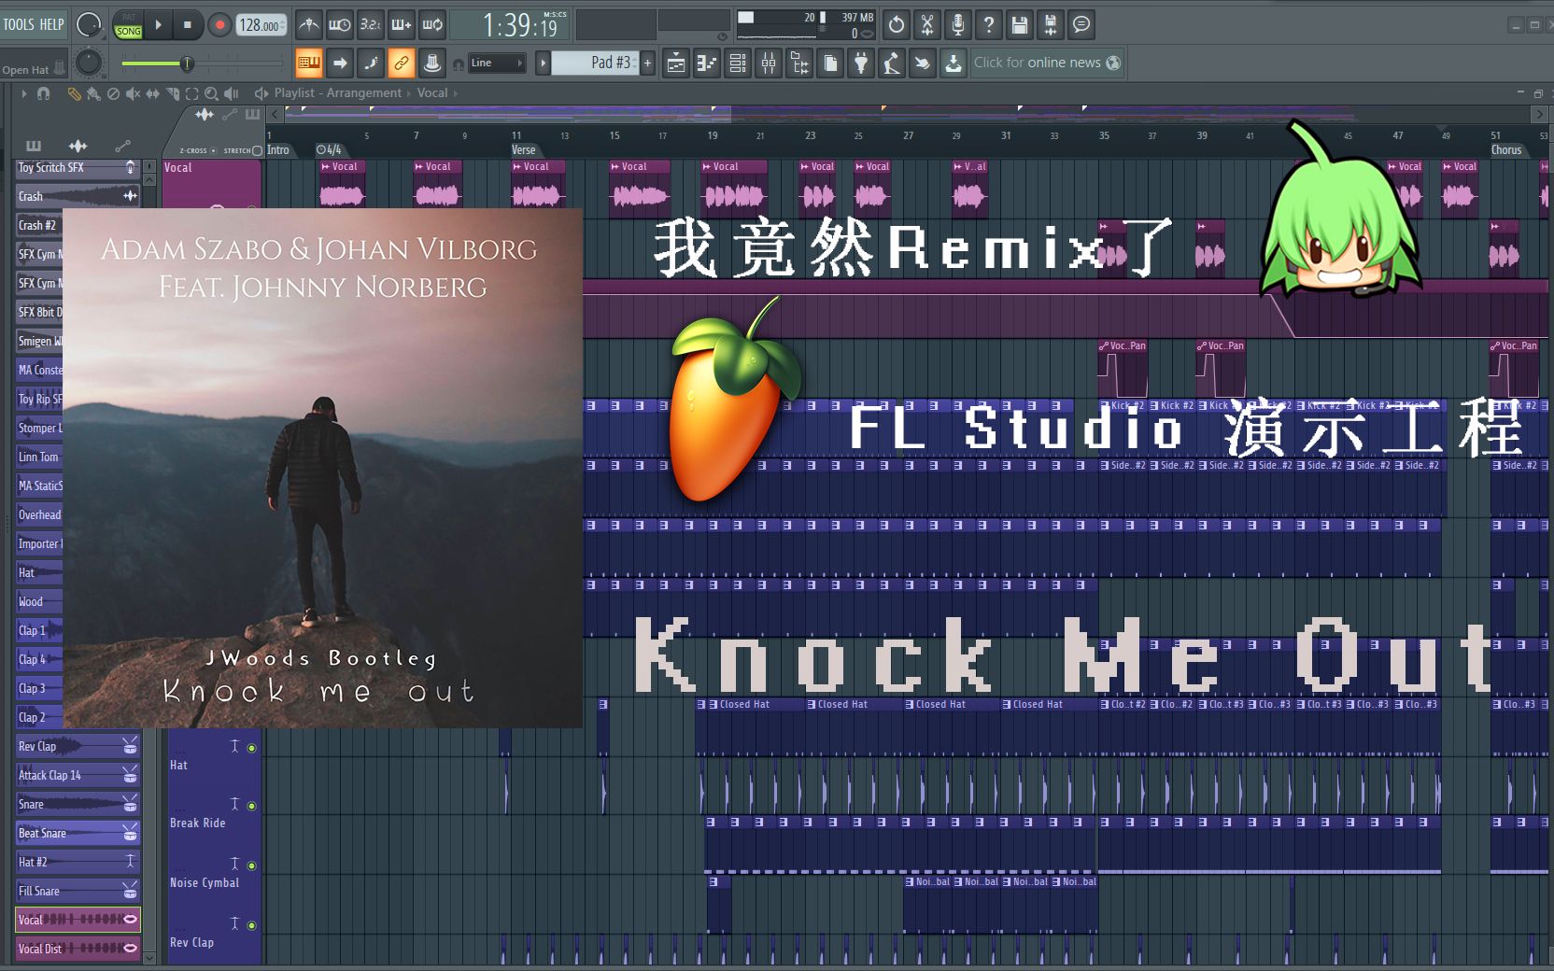Click the undo history circular arrow icon
The height and width of the screenshot is (971, 1554).
tap(897, 25)
